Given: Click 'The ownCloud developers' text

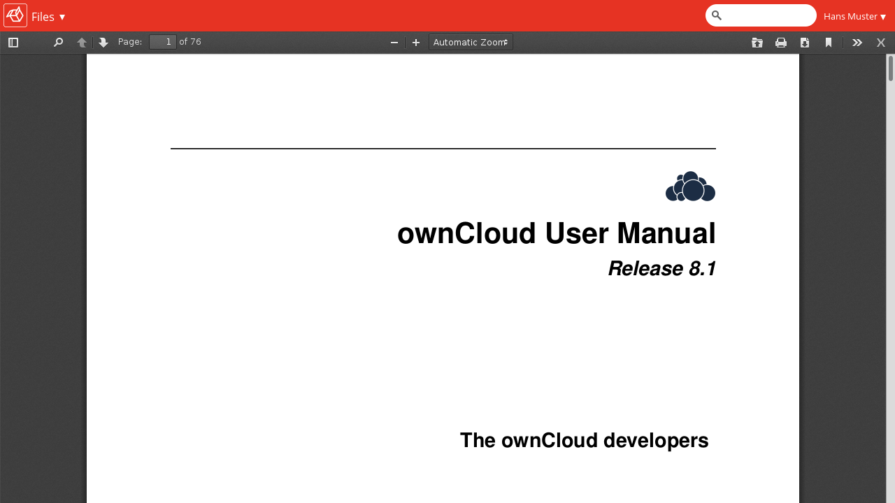Looking at the screenshot, I should point(585,441).
